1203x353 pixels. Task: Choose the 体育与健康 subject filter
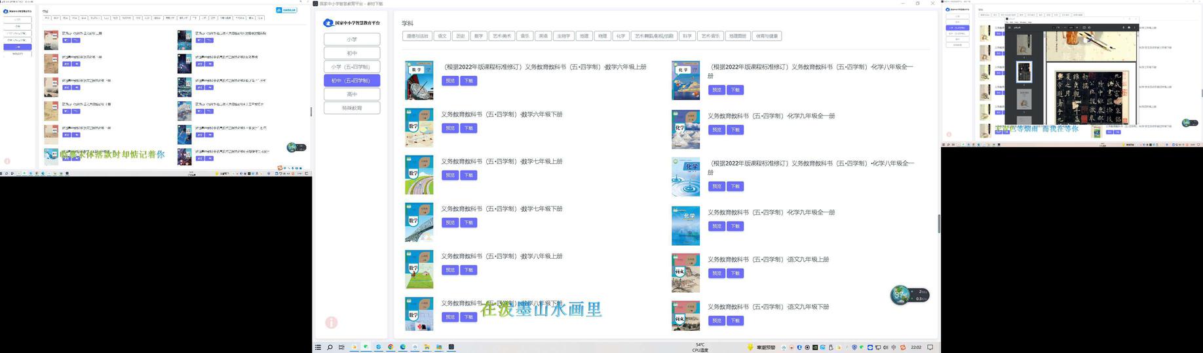click(767, 36)
